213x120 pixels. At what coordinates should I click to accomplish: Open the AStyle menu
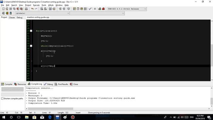tap(51, 5)
